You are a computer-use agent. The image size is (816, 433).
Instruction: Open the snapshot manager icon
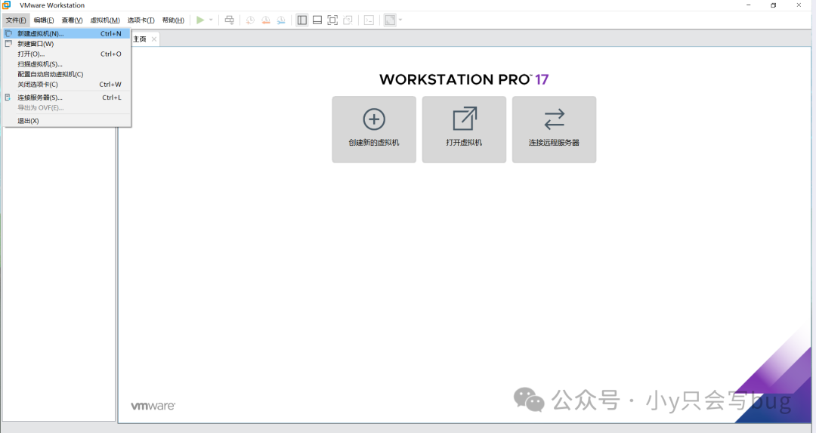pos(281,20)
